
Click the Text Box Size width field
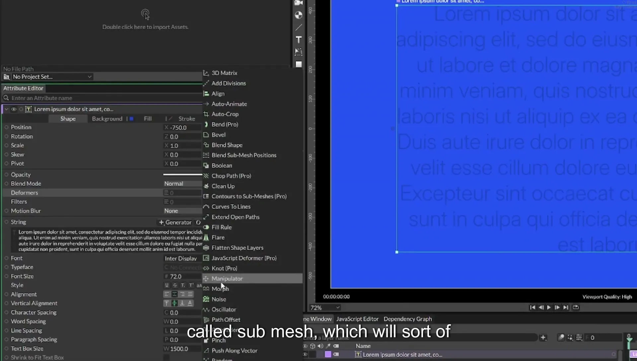point(182,349)
